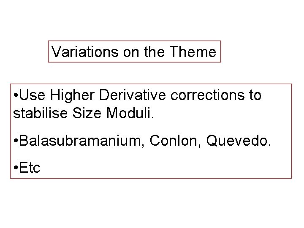This screenshot has height=228, width=304.
Task: Click the word 'Theme' in the title
Action: click(x=193, y=52)
